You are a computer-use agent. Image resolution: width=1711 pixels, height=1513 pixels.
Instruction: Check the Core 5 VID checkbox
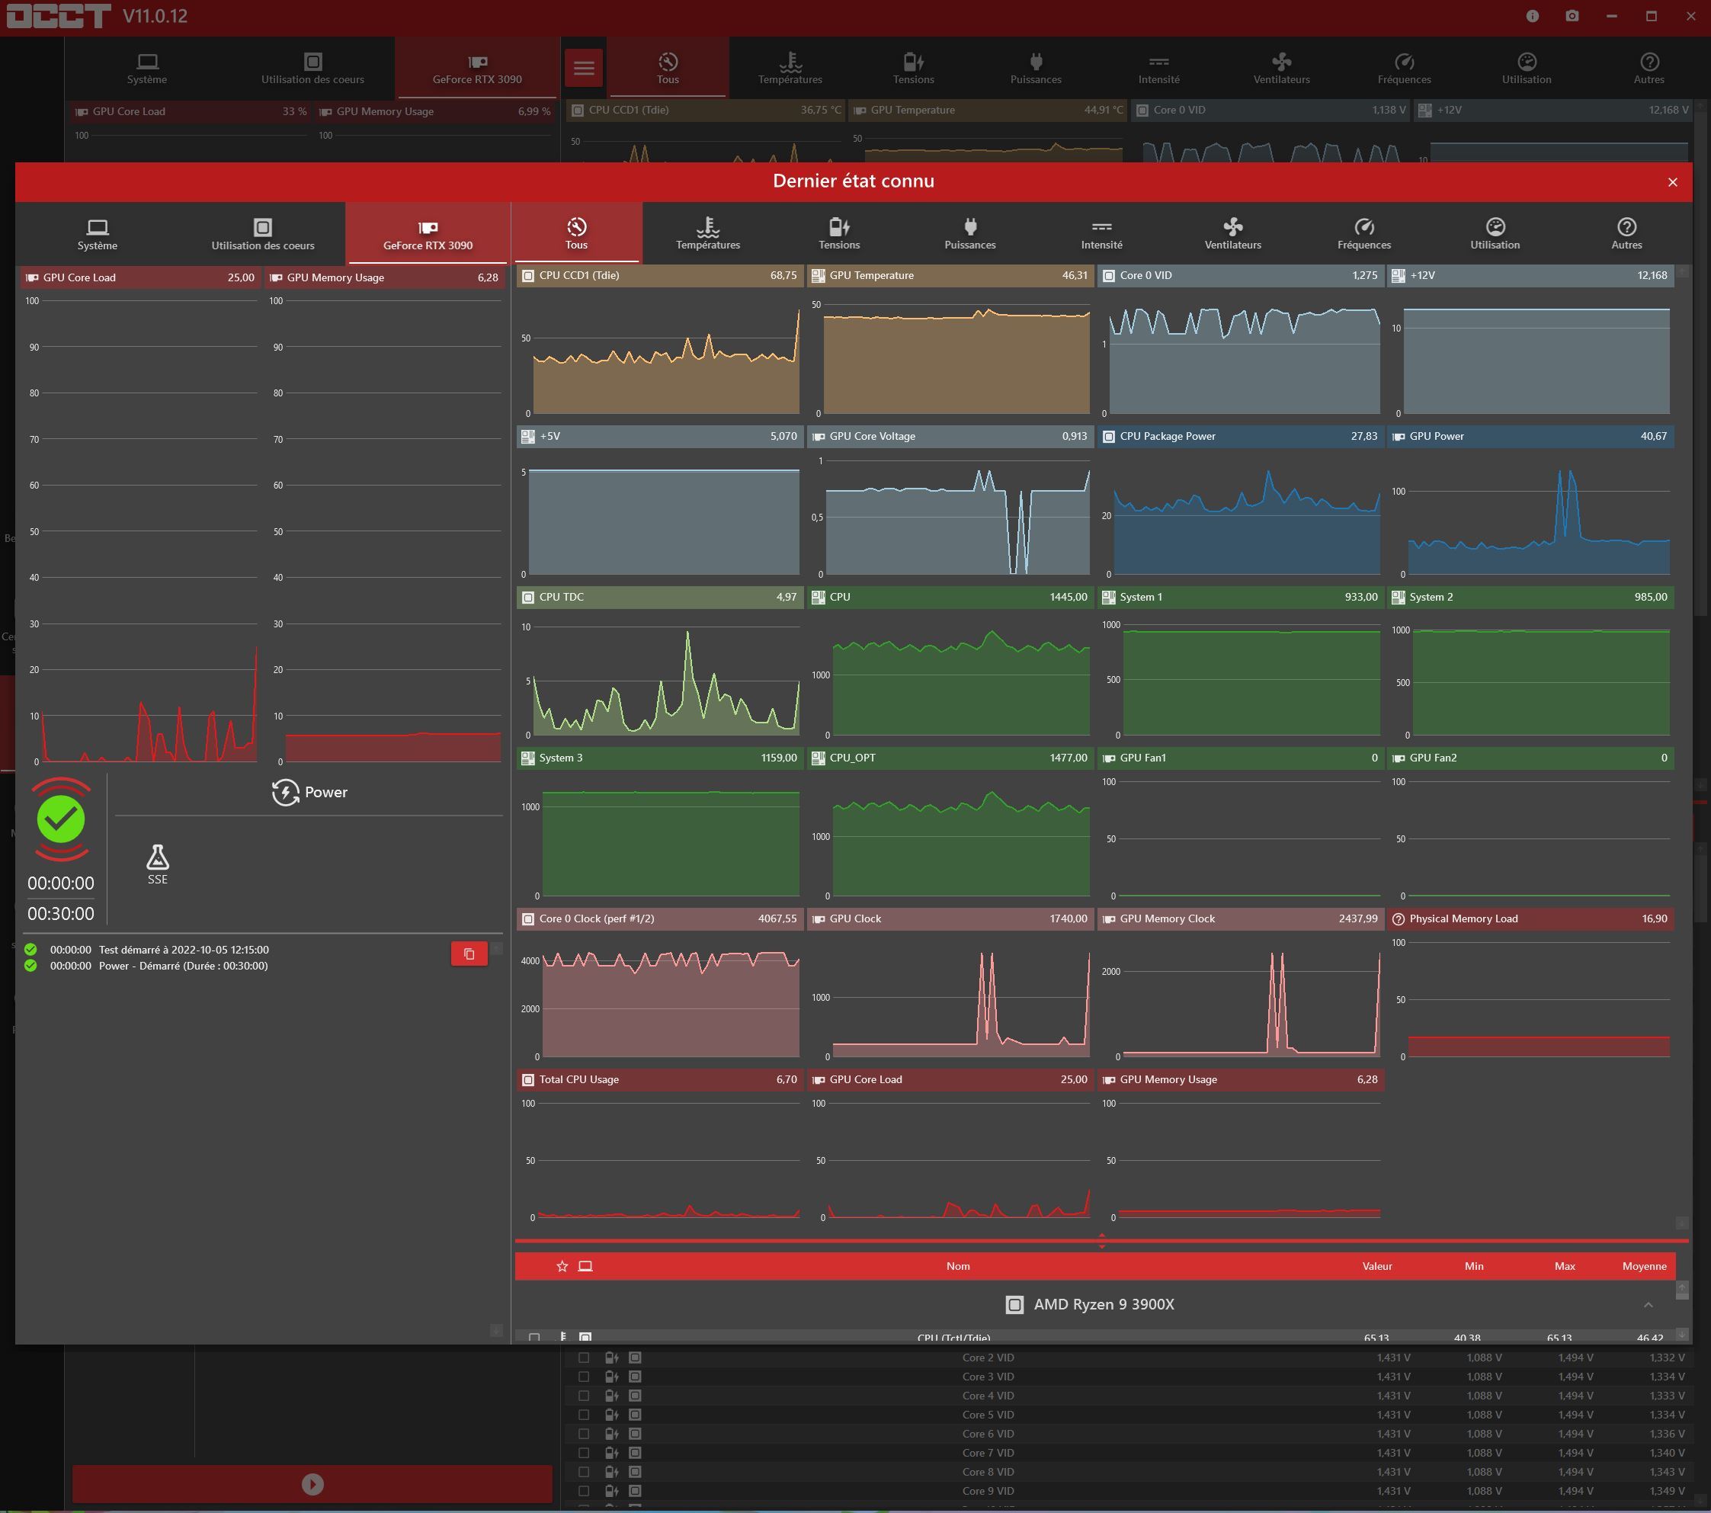tap(584, 1415)
